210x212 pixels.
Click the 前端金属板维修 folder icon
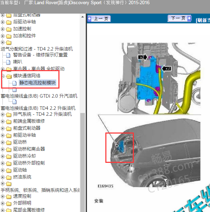9,122
